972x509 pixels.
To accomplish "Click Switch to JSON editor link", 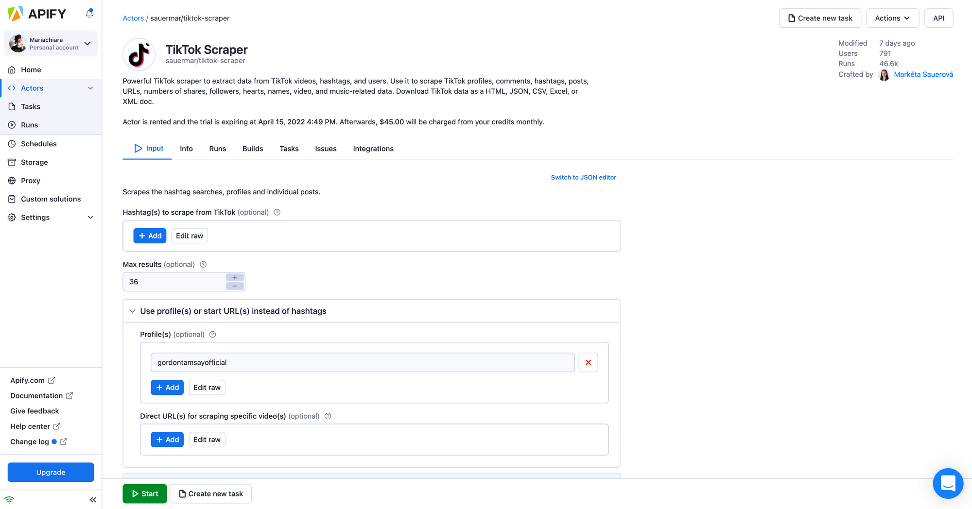I will (584, 177).
